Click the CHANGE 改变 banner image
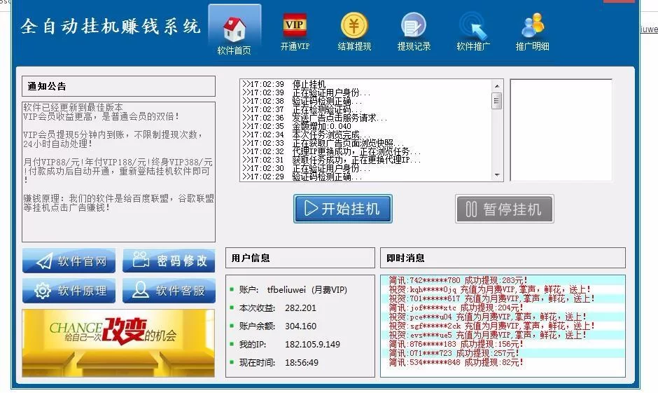The image size is (658, 393). [118, 343]
